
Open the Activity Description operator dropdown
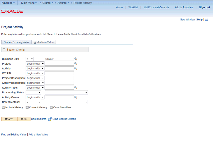pyautogui.click(x=35, y=83)
